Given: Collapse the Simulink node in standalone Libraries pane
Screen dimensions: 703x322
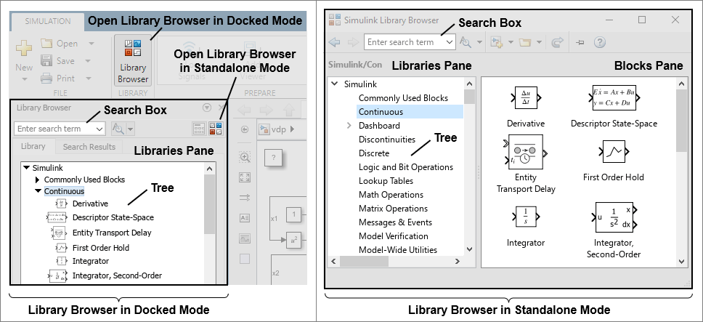Looking at the screenshot, I should point(335,84).
